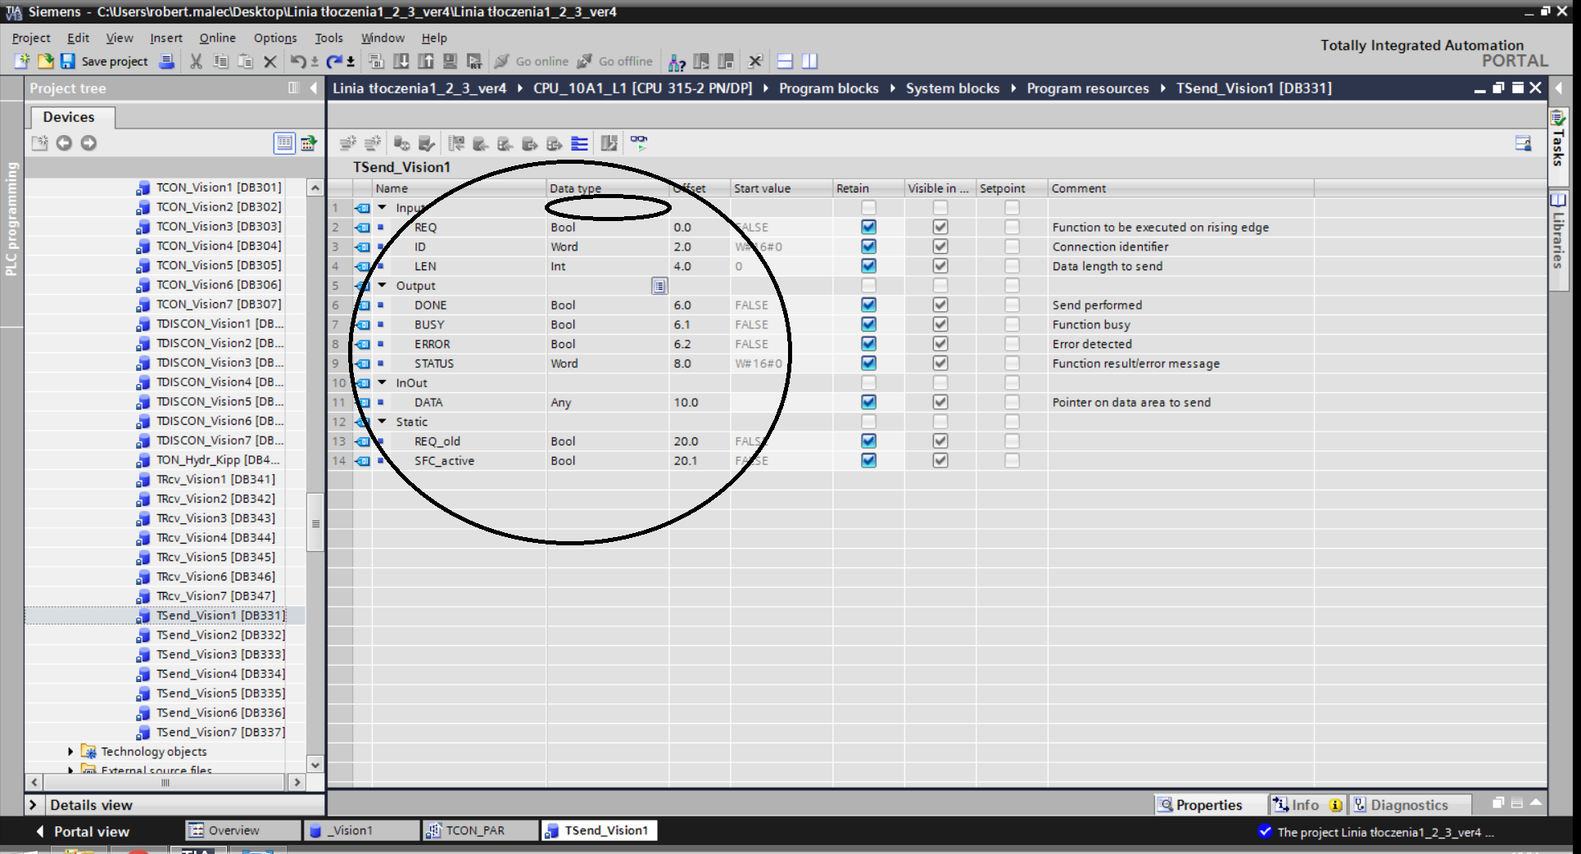Uncheck Retain for the REQ row

[x=868, y=227]
